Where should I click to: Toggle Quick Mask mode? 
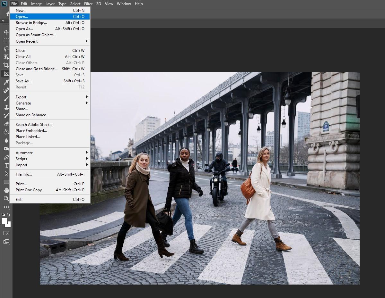point(6,233)
